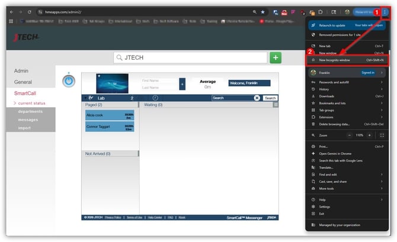Click the search zoom icon in address bar

(x=254, y=12)
